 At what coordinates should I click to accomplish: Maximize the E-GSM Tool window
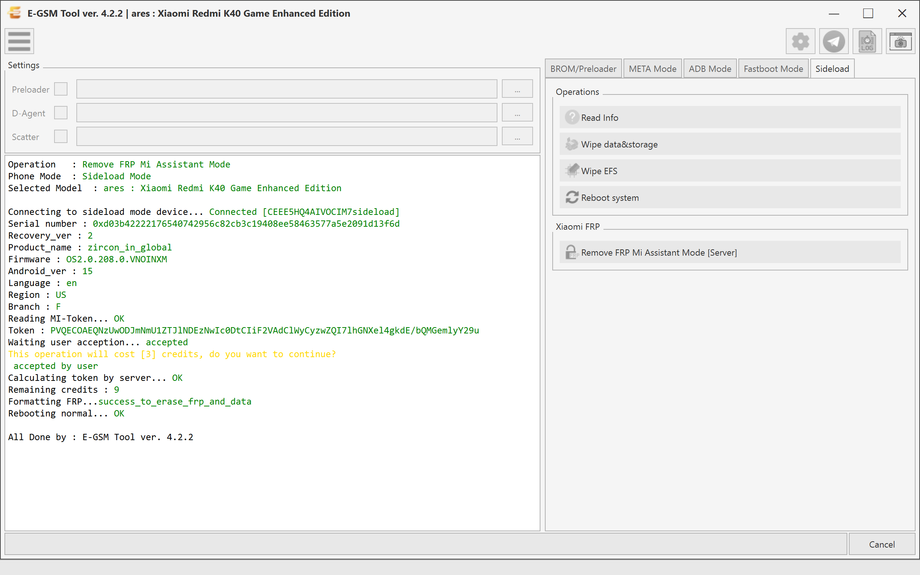point(868,13)
